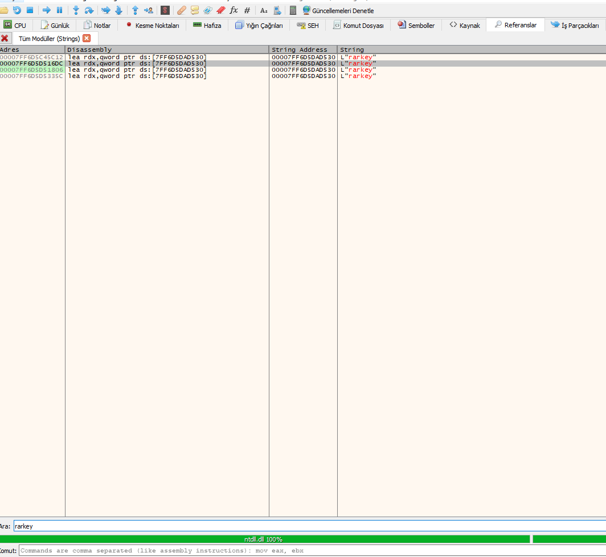Click the Trace Over icon
The height and width of the screenshot is (557, 606).
118,10
